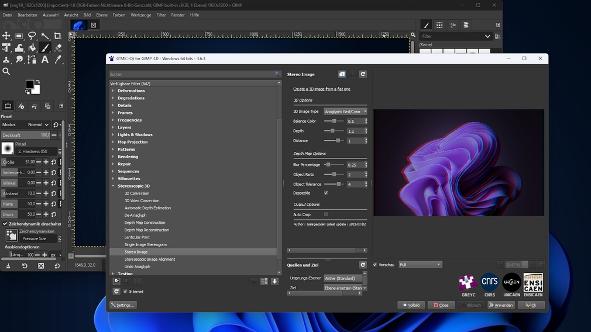Select the Clone stamp tool
Viewport: 591px width, 332px height.
pos(6,60)
